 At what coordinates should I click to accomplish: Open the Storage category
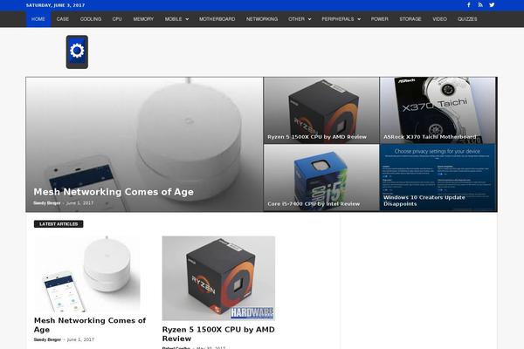410,19
